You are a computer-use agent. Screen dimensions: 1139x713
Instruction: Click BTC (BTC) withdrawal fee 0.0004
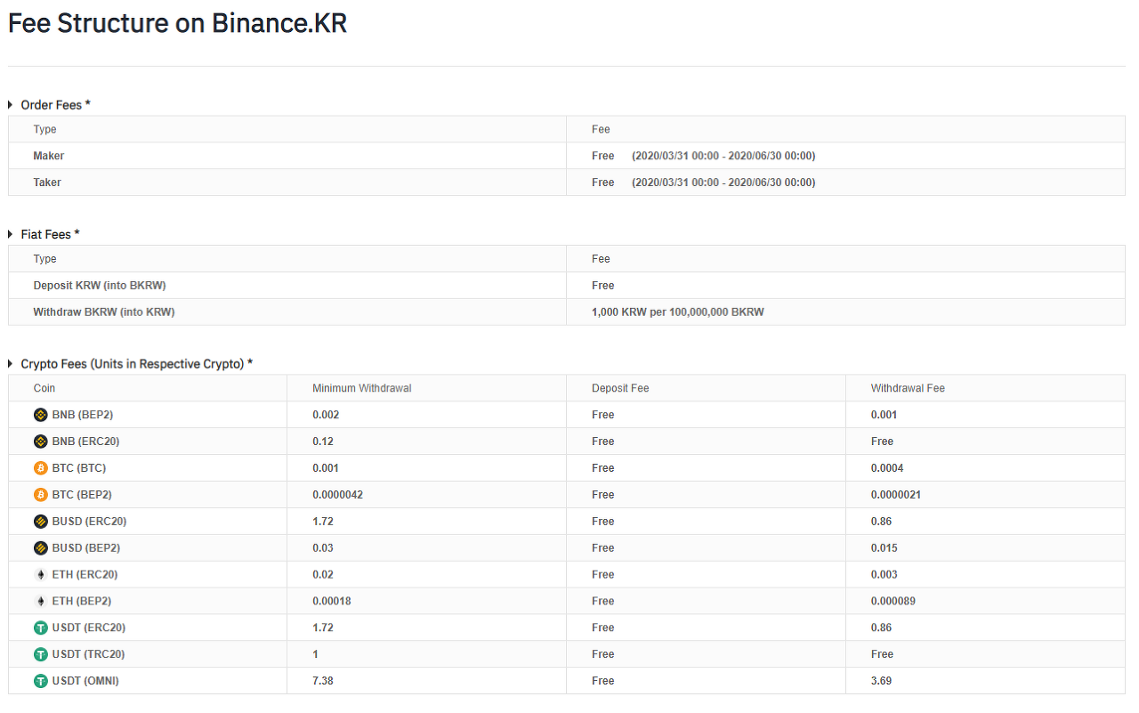887,468
